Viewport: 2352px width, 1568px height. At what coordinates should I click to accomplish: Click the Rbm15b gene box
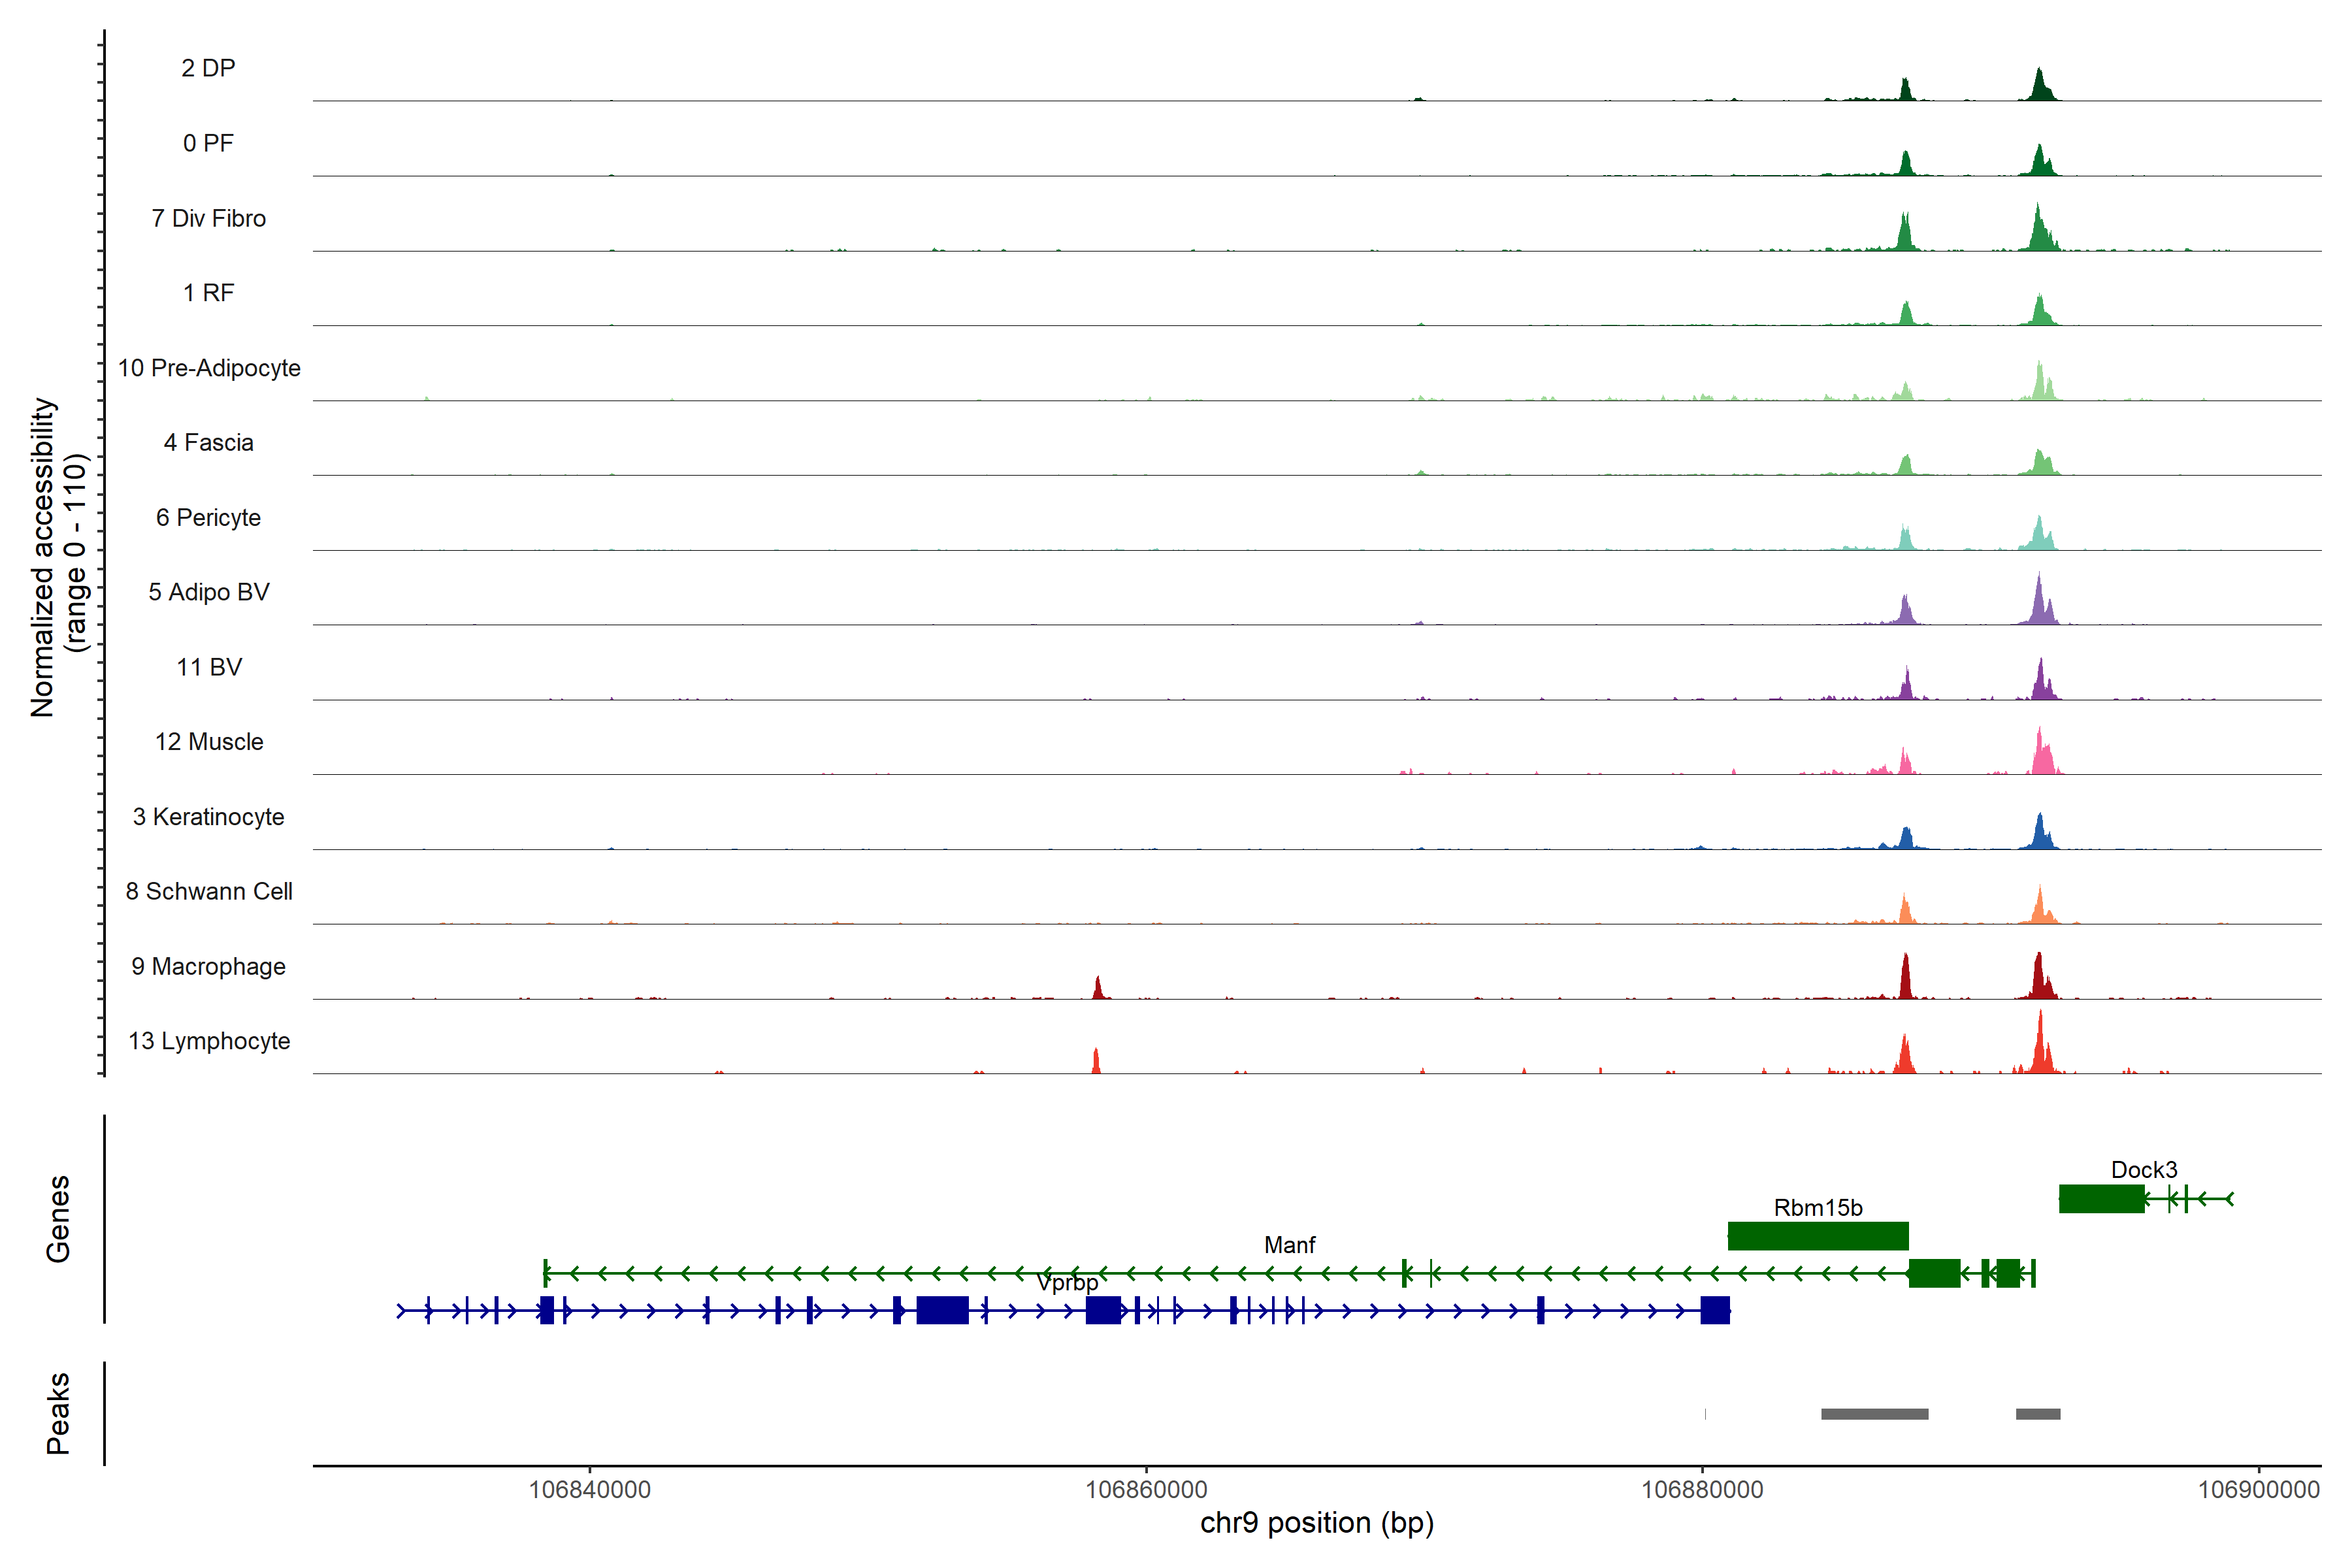coord(1817,1236)
